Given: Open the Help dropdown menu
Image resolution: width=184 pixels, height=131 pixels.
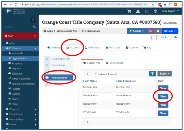Looking at the screenshot, I should click(x=170, y=31).
